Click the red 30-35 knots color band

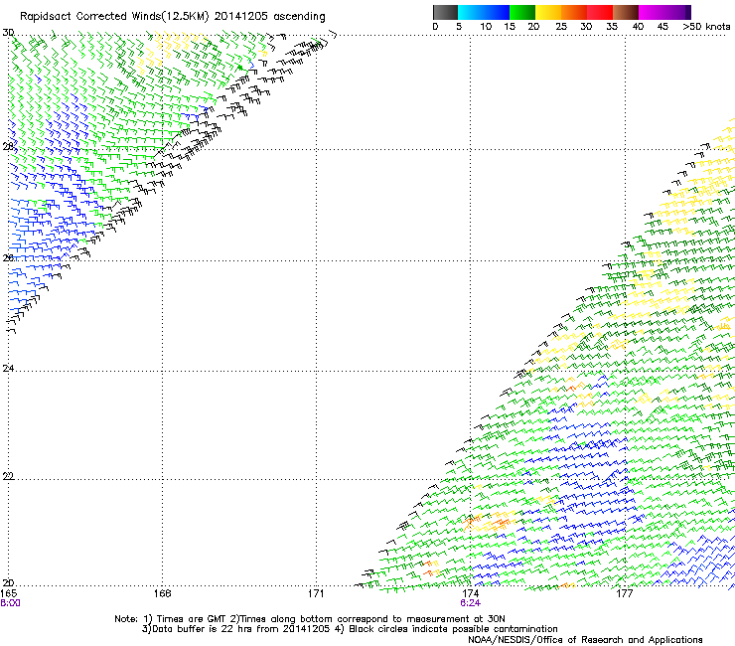coord(600,12)
